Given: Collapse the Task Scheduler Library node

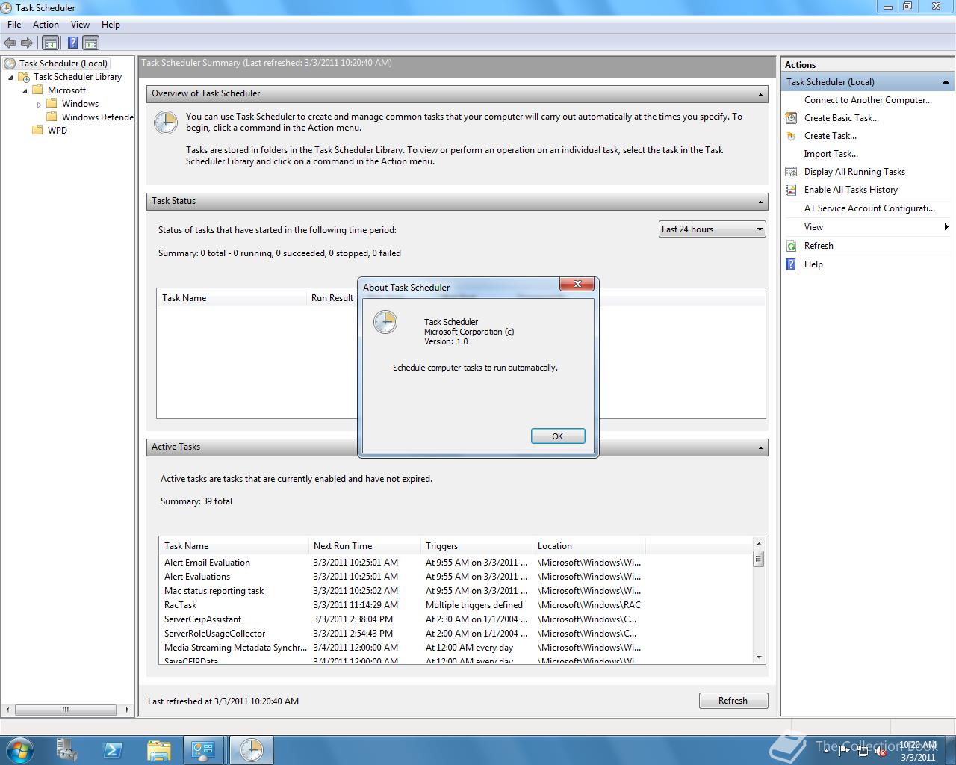Looking at the screenshot, I should tap(10, 78).
